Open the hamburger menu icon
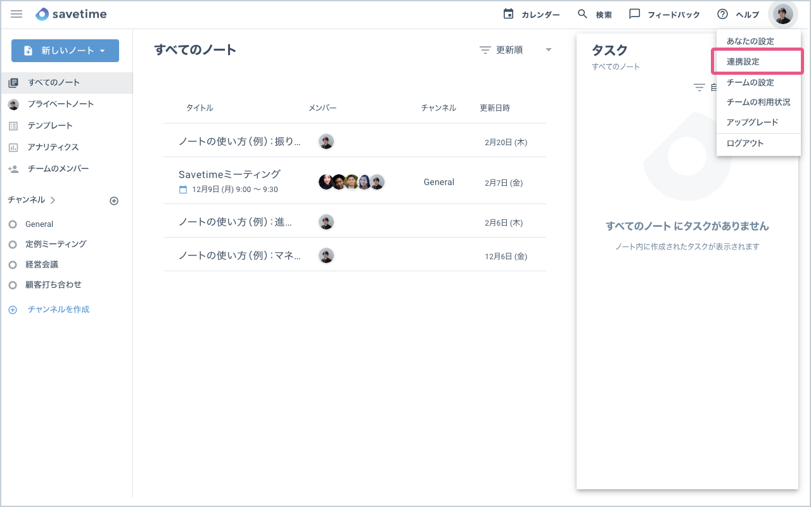The height and width of the screenshot is (507, 811). [16, 14]
